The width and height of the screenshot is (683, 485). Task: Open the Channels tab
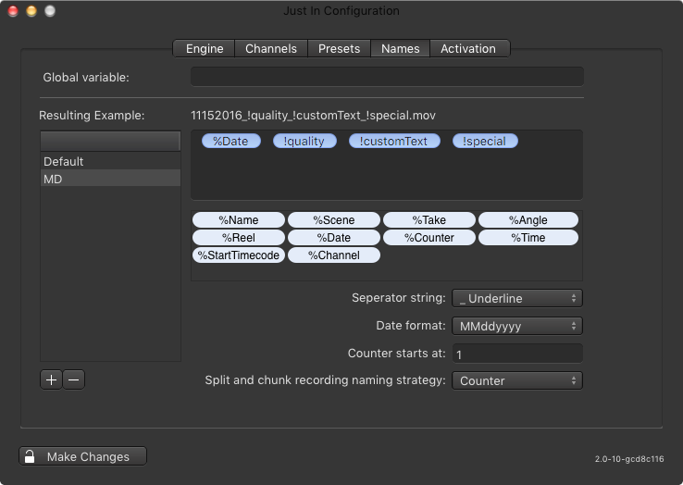(271, 48)
